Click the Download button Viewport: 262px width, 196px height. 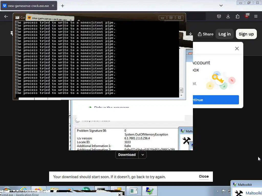[127, 155]
